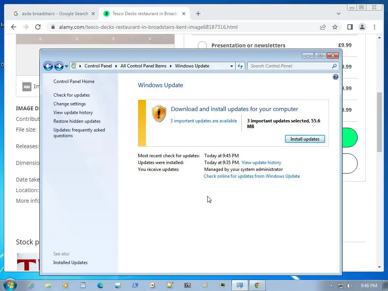Close the Tesco Decks restaurant tab
This screenshot has height=291, width=388.
(184, 14)
